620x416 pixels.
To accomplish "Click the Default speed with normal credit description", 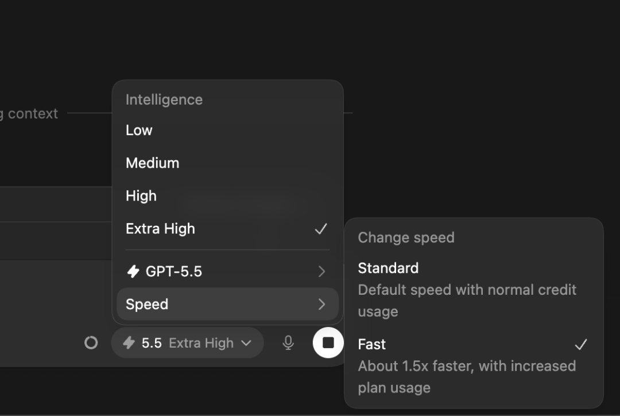I will point(467,301).
